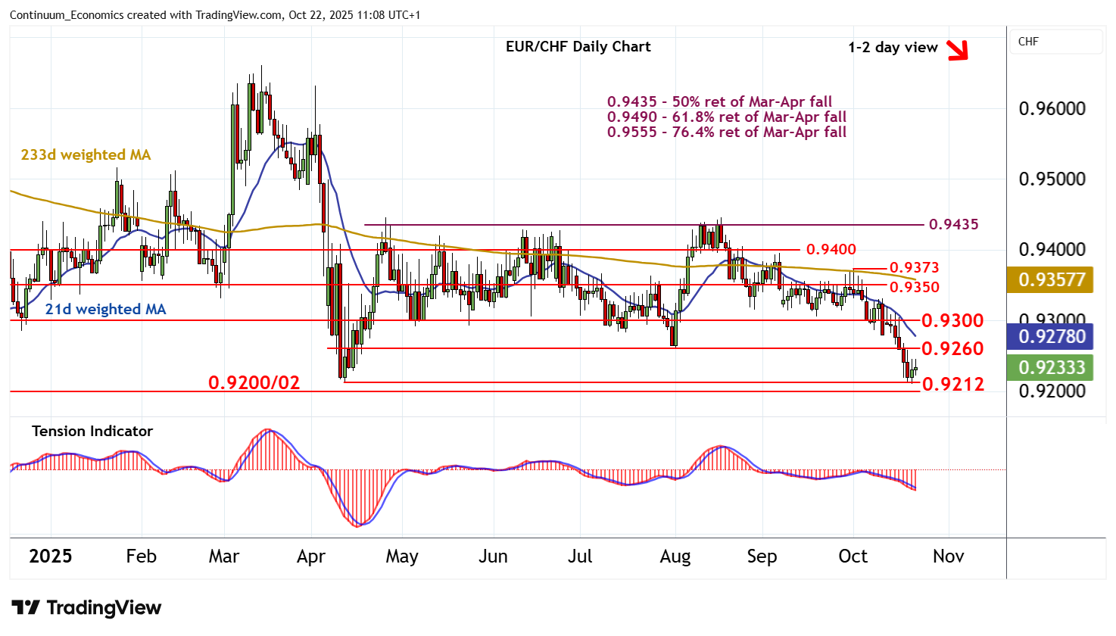Viewport: 1116px width, 636px height.
Task: Click the Aug marker on the time axis
Action: [x=675, y=556]
